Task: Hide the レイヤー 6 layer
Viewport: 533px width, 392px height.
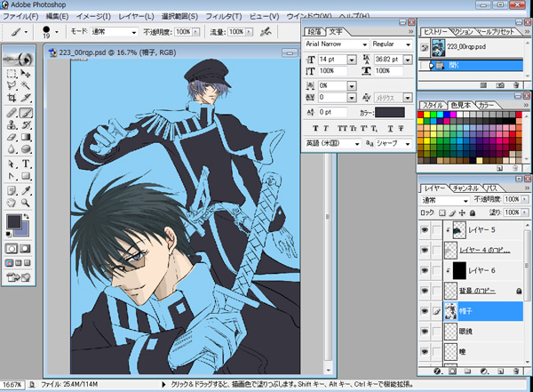Action: (x=425, y=270)
